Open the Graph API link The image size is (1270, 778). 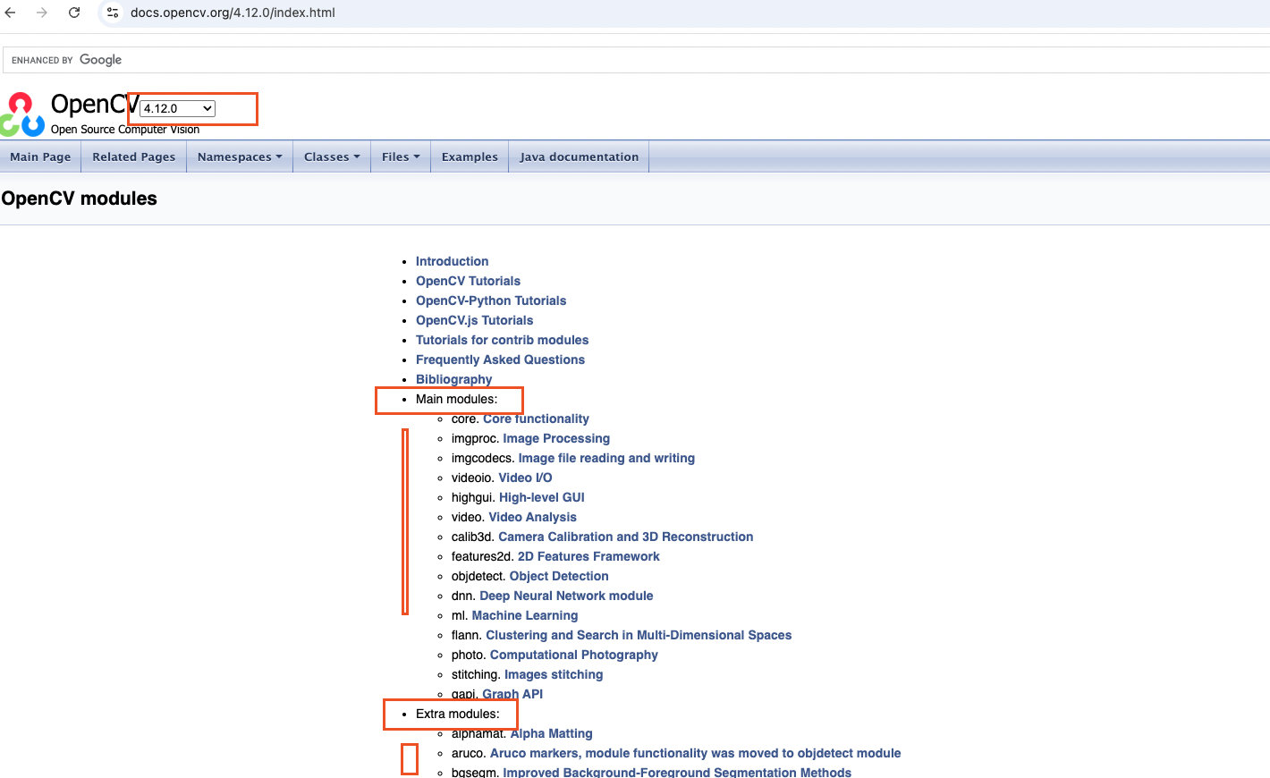pos(512,694)
